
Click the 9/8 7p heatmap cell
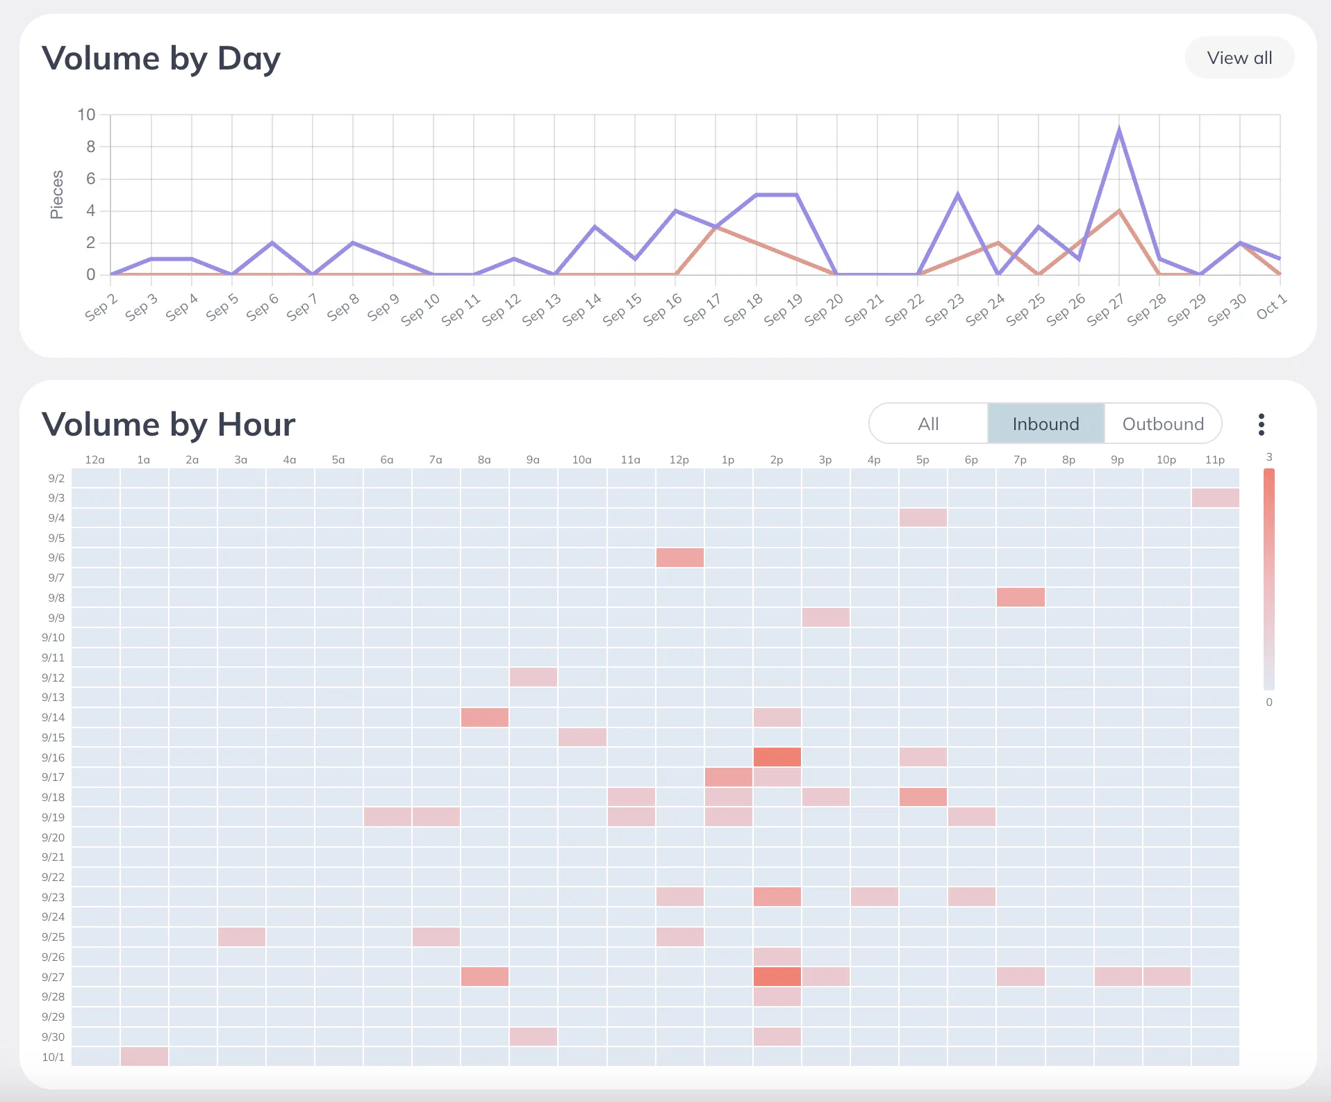click(1020, 598)
